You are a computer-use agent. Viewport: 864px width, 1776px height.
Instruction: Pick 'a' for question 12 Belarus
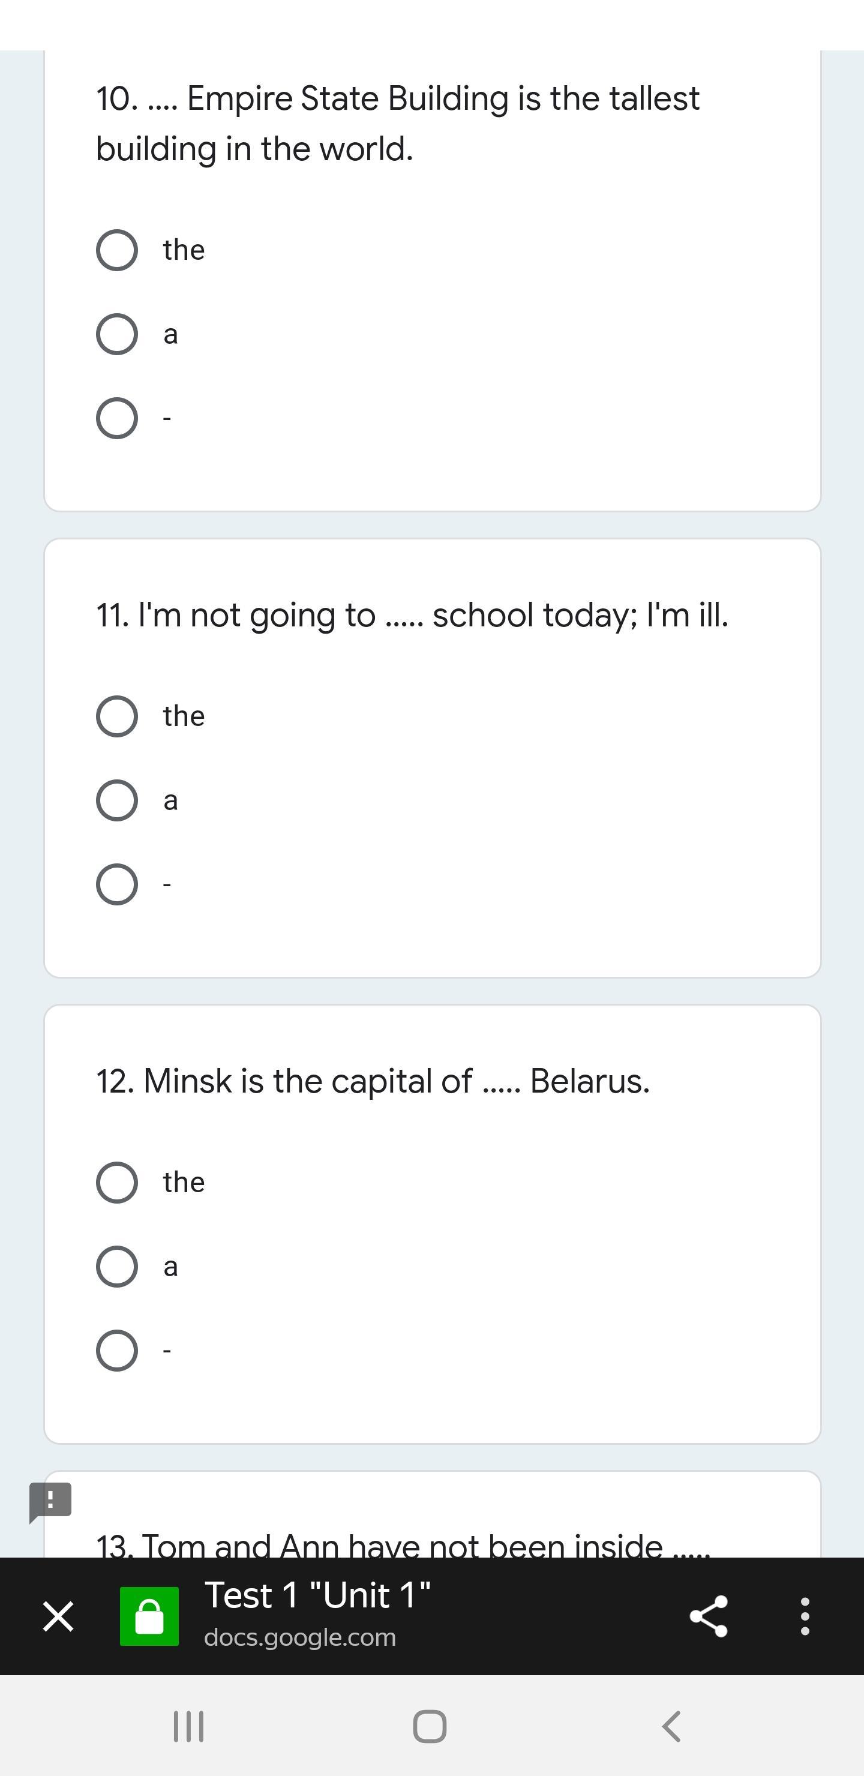pyautogui.click(x=116, y=1267)
